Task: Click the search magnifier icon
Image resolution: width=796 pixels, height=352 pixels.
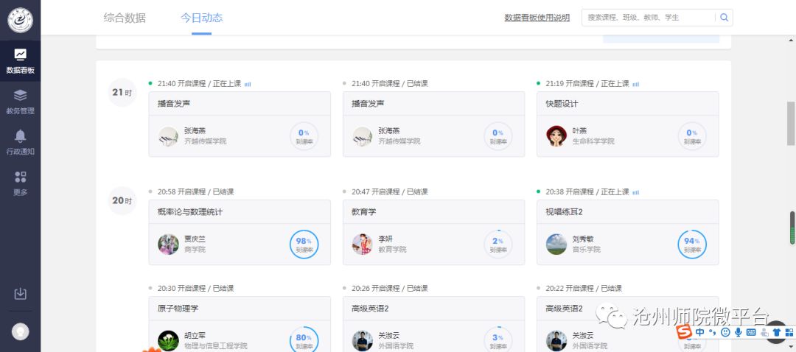Action: (724, 18)
